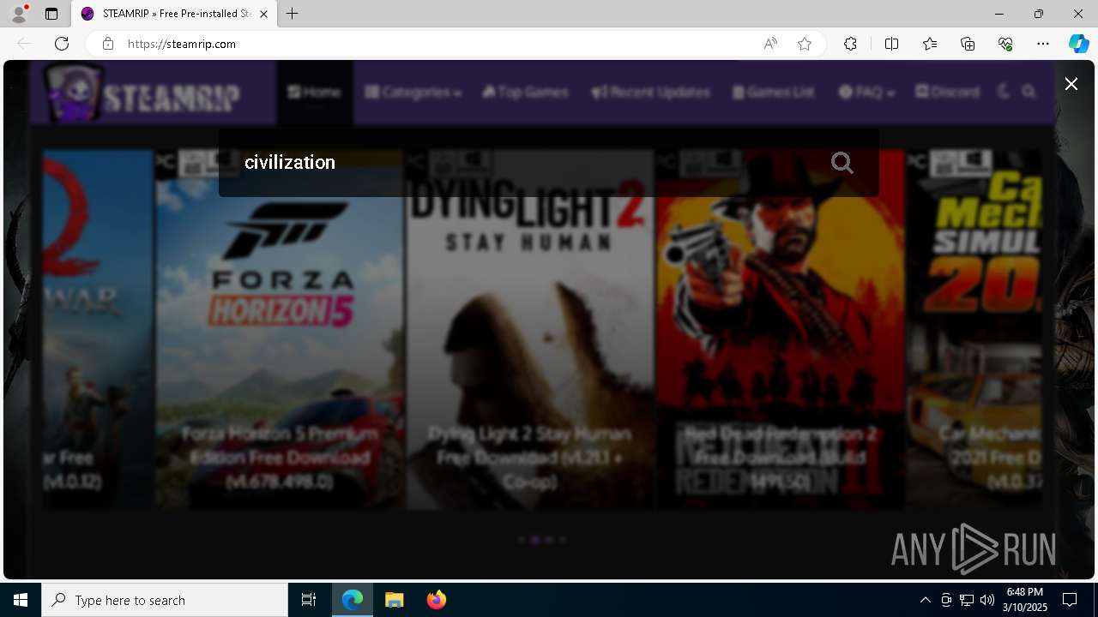This screenshot has width=1098, height=617.
Task: Click the header search magnifier icon
Action: pos(1029,92)
